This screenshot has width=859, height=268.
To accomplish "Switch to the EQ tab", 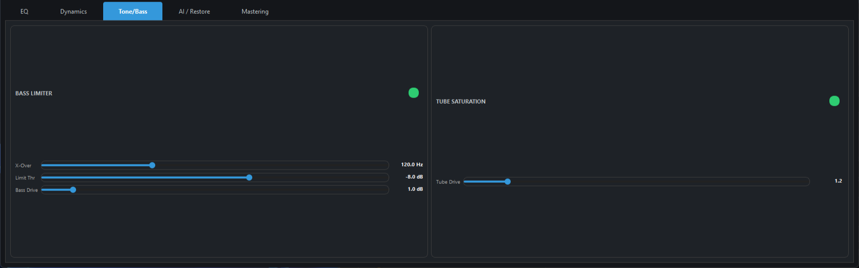I will 25,11.
